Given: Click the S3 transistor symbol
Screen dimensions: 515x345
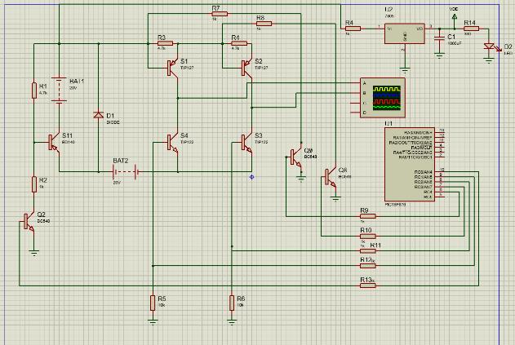Looking at the screenshot, I should pos(246,143).
